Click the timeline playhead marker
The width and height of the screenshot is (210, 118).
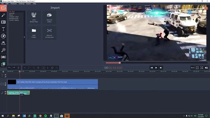click(20, 72)
